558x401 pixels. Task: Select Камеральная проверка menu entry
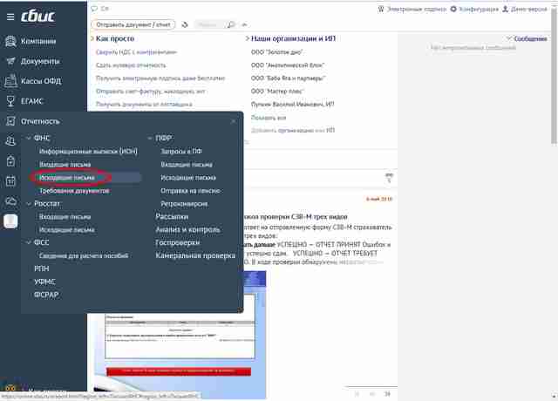click(x=195, y=255)
